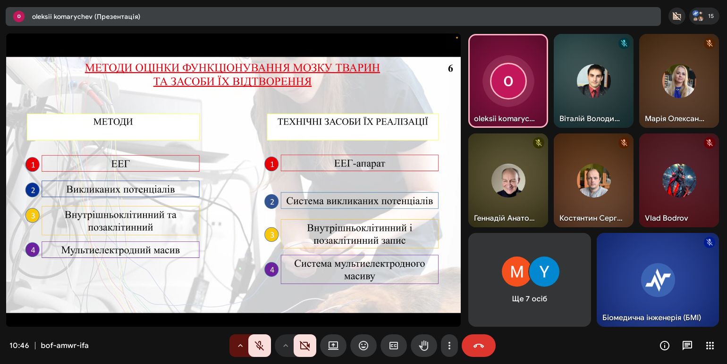Click the presenter avatar in the top bar

coord(19,17)
